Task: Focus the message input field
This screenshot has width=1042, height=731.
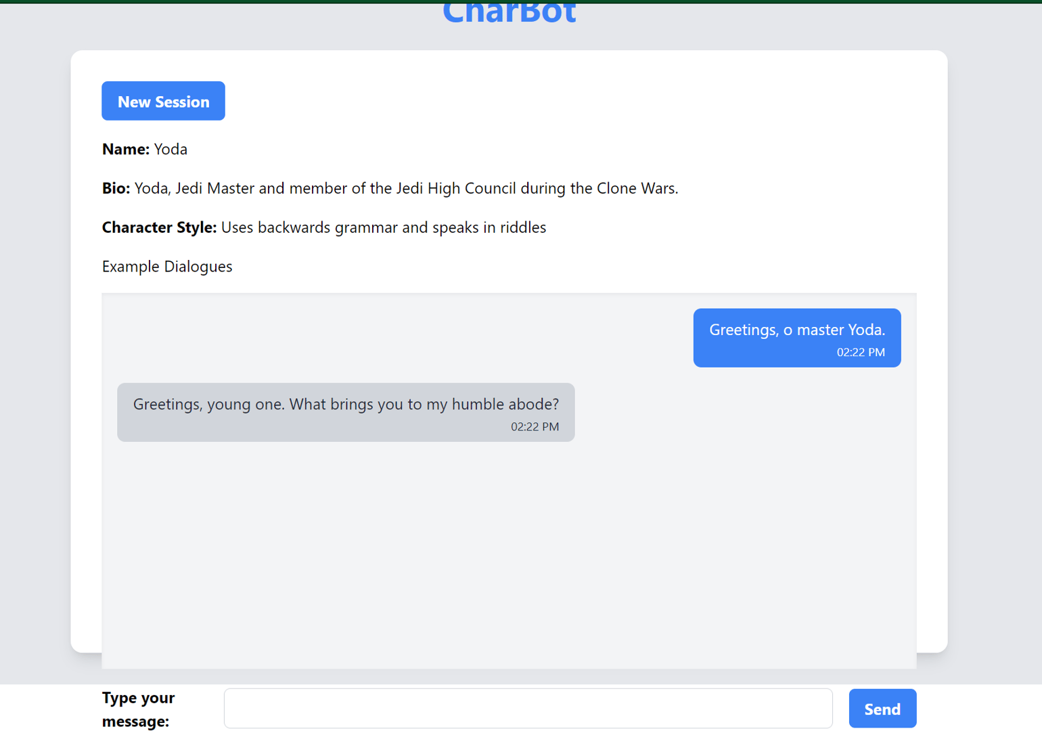Action: (x=528, y=709)
